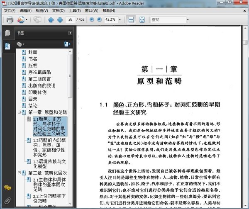249x209 pixels.
Task: Collapse the 第一章 原型和范畴 bookmark node
Action: point(19,112)
